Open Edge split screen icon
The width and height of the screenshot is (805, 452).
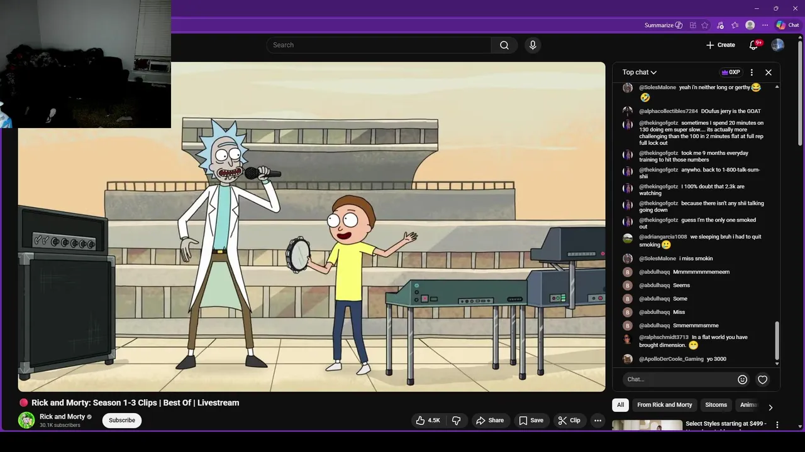tap(692, 25)
